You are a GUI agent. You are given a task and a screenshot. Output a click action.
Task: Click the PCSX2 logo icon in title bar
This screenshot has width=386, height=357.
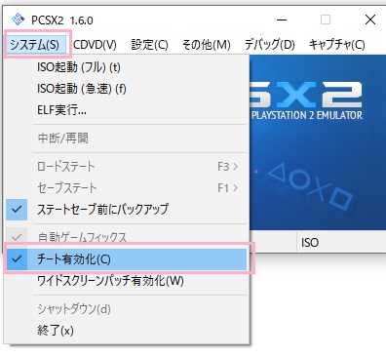(x=18, y=20)
